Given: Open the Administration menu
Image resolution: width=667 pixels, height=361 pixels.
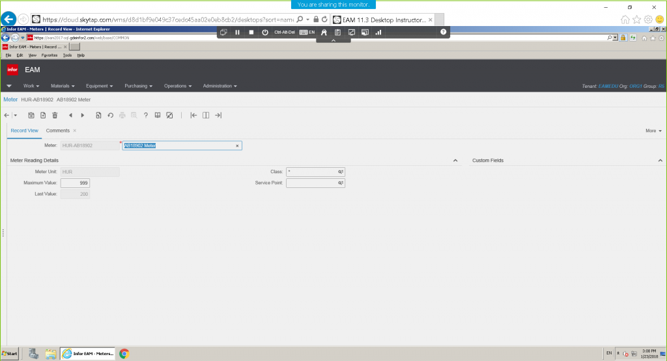Looking at the screenshot, I should coord(220,86).
